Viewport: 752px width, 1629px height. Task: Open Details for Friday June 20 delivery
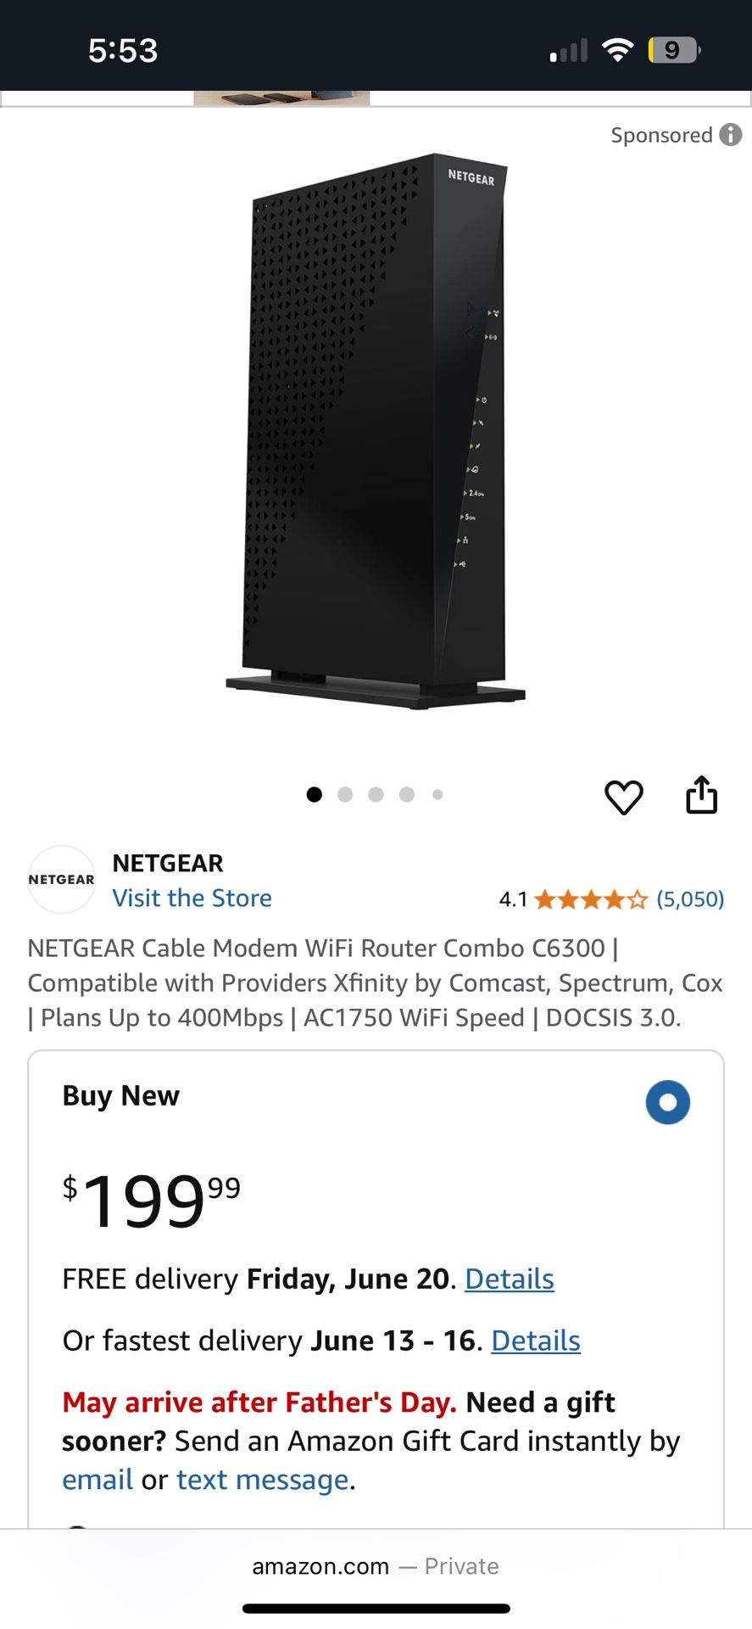coord(510,1279)
